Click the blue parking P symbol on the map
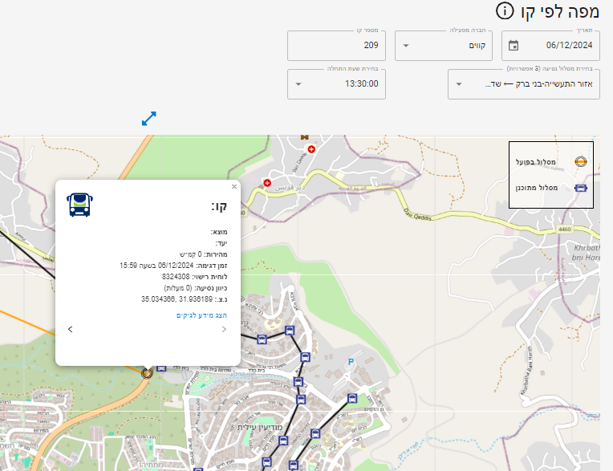The width and height of the screenshot is (613, 471). tap(351, 362)
